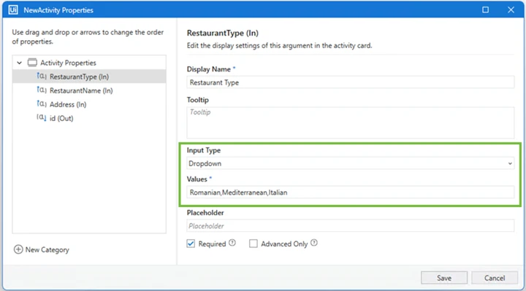The image size is (526, 291).
Task: Select RestaurantType (In) in the tree
Action: tap(89, 77)
